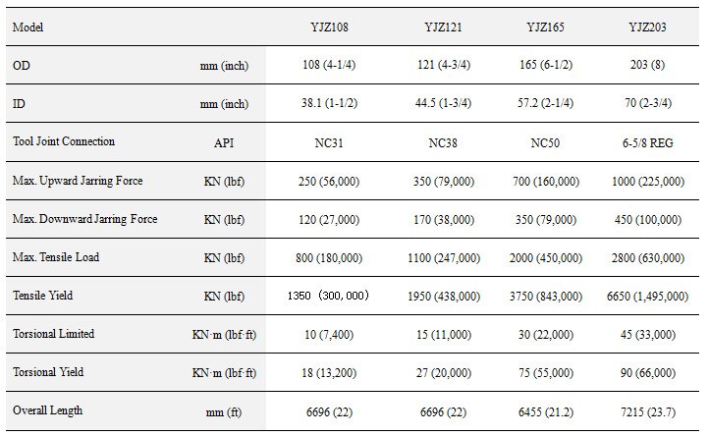
Task: Click the API unit cell
Action: tap(224, 142)
